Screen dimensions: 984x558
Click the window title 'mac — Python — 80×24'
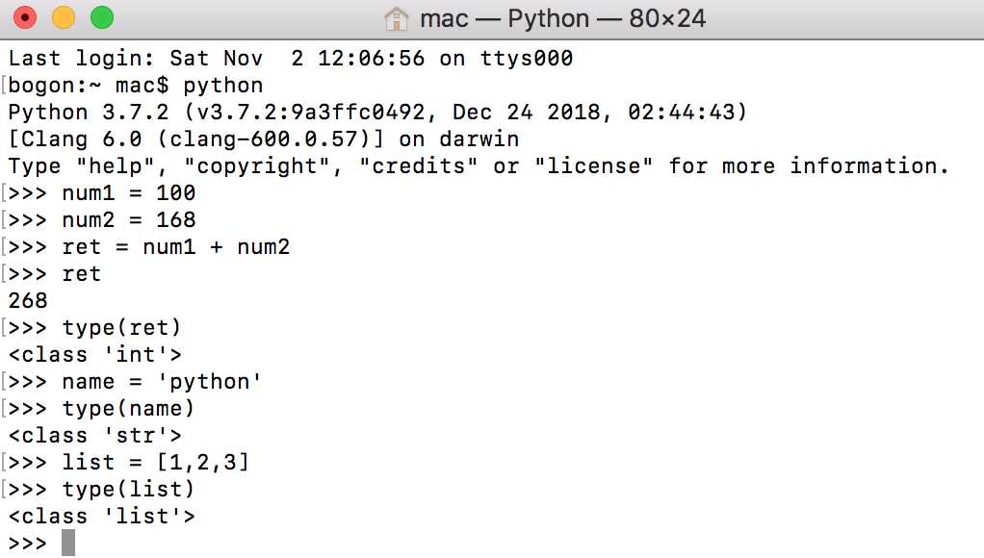(563, 18)
